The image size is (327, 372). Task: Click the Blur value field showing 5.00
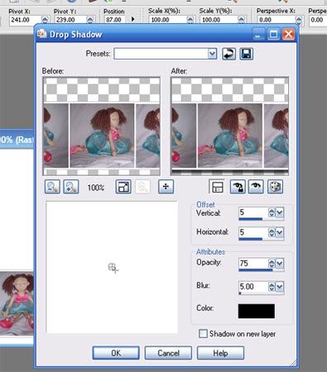coord(253,287)
